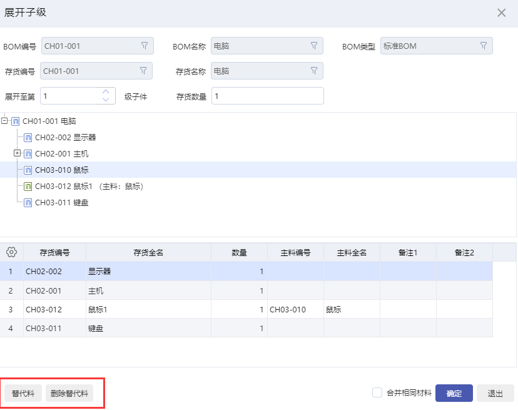The height and width of the screenshot is (410, 518).
Task: Click the filter icon in BOM编号 field
Action: pyautogui.click(x=145, y=46)
